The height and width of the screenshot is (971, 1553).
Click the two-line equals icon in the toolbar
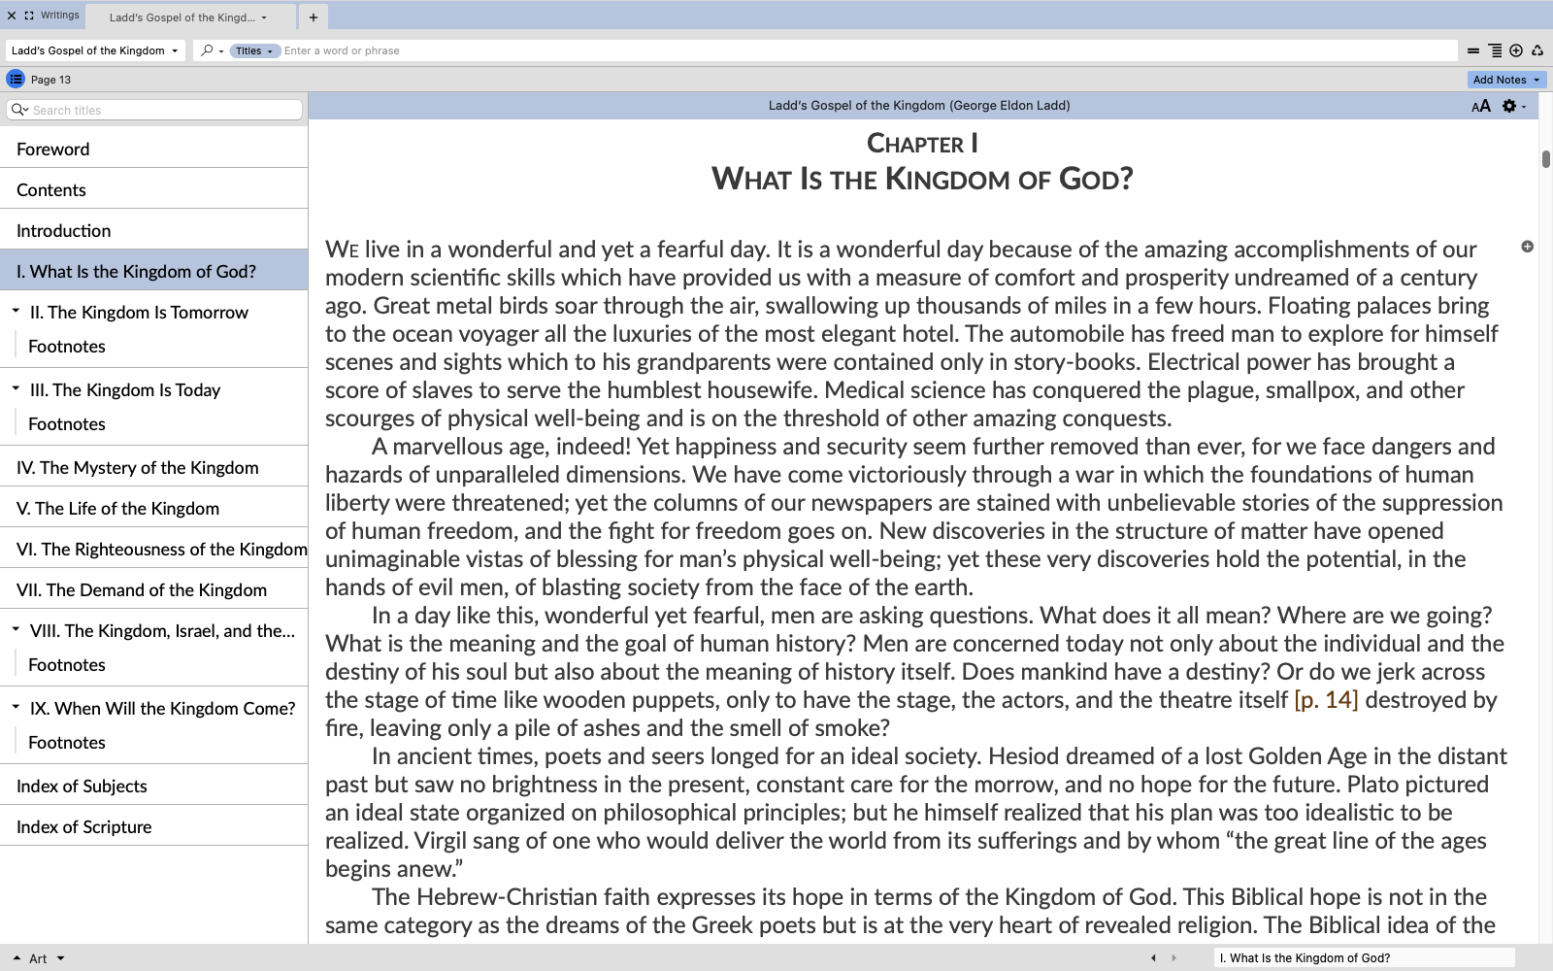click(x=1473, y=50)
